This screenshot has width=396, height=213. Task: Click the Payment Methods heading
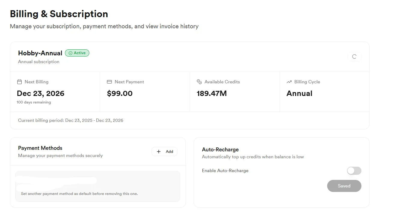(40, 148)
